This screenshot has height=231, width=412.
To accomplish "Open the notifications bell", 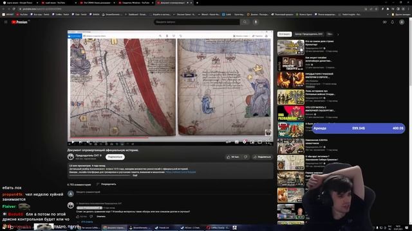I will coord(392,22).
